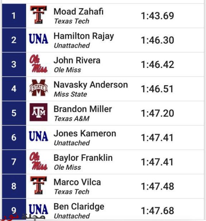Open athlete Moad Zahafi's name link

tap(79, 11)
